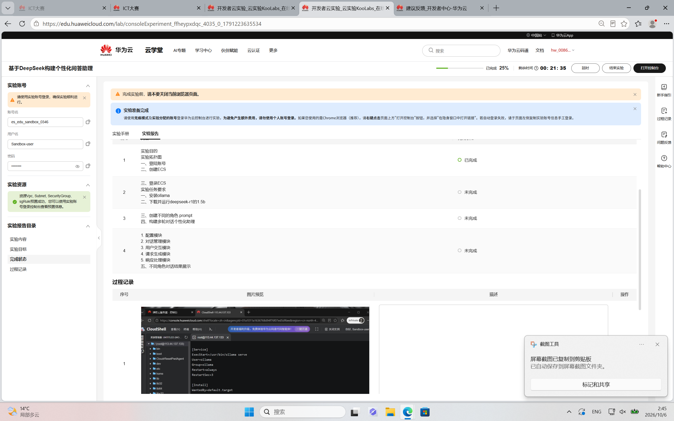Viewport: 674px width, 421px height.
Task: Open File Explorer from taskbar
Action: click(x=390, y=412)
